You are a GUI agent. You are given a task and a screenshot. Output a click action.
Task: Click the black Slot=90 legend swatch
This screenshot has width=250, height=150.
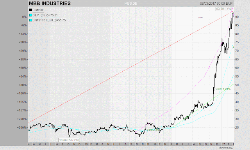[30, 10]
